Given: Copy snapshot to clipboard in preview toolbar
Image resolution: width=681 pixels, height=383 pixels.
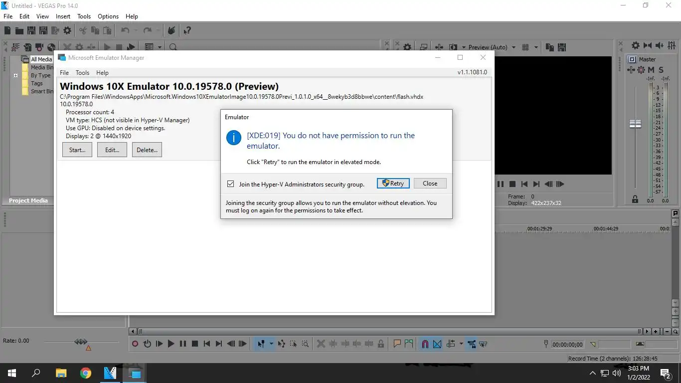Looking at the screenshot, I should click(x=550, y=47).
